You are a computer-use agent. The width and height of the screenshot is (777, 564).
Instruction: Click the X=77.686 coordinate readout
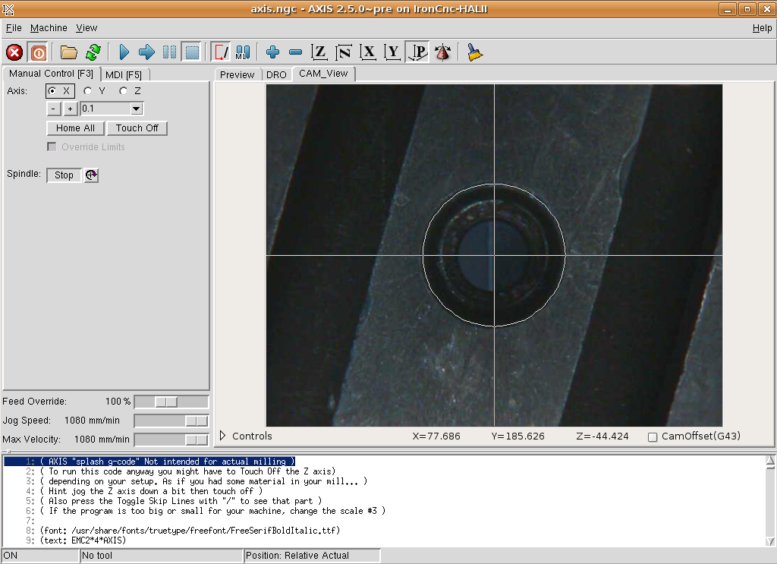click(x=436, y=436)
